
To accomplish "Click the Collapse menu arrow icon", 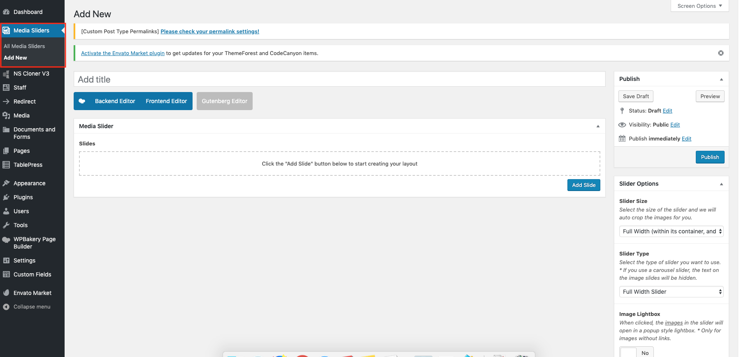I will point(6,307).
